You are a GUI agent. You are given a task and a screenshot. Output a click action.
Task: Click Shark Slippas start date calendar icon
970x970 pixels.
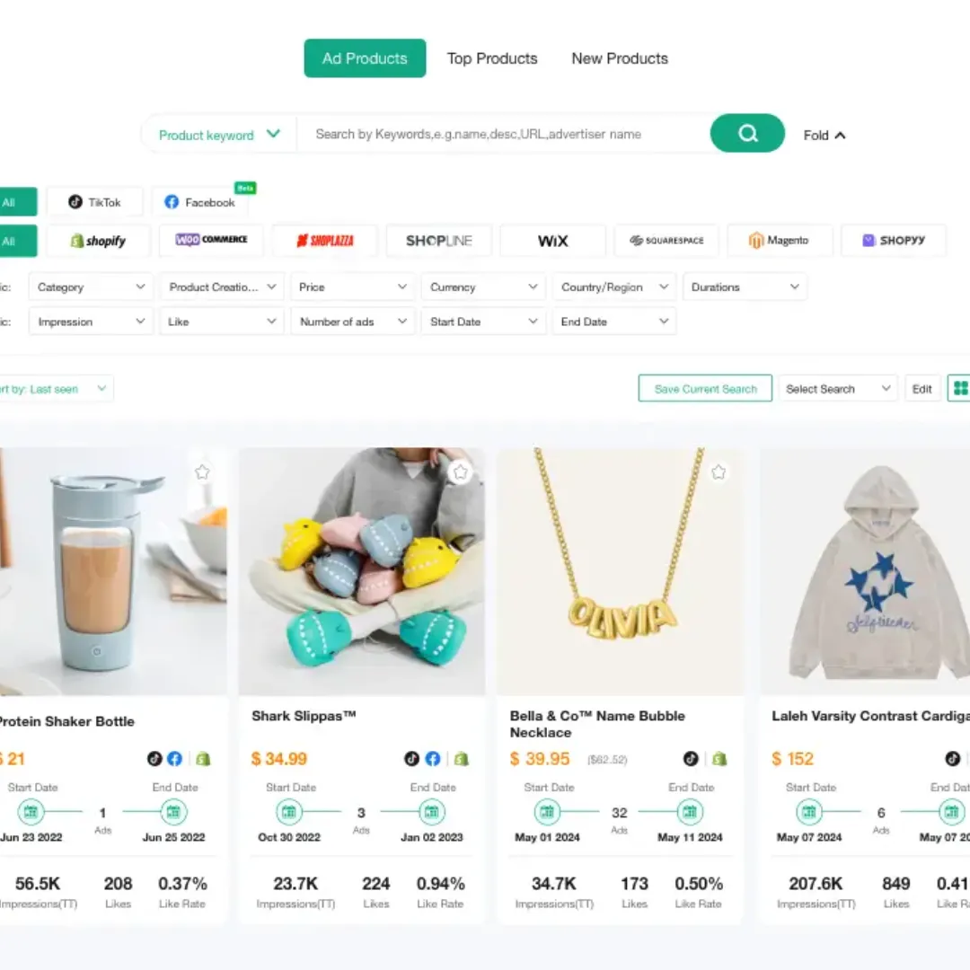[289, 812]
